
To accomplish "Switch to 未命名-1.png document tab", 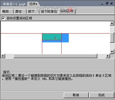I will coord(14,4).
